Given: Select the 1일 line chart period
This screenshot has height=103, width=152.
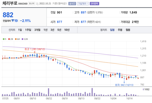Looking at the screenshot, I should 20,30.
